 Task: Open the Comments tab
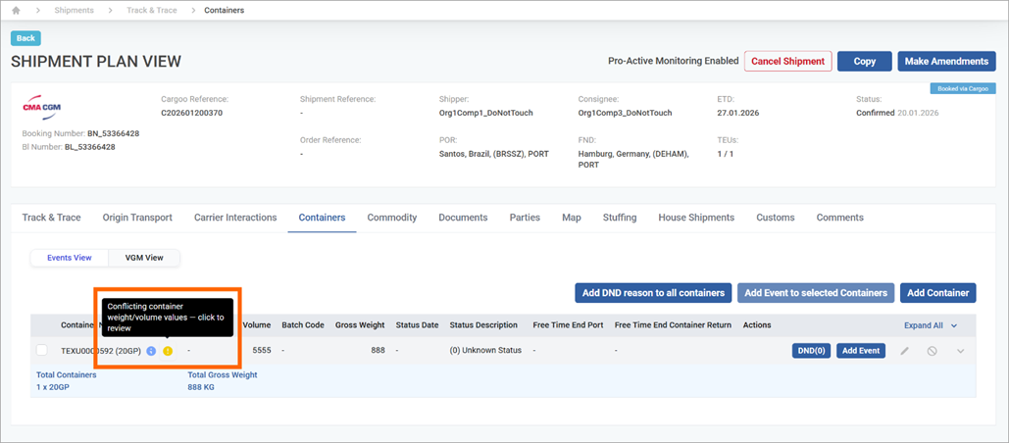(839, 218)
